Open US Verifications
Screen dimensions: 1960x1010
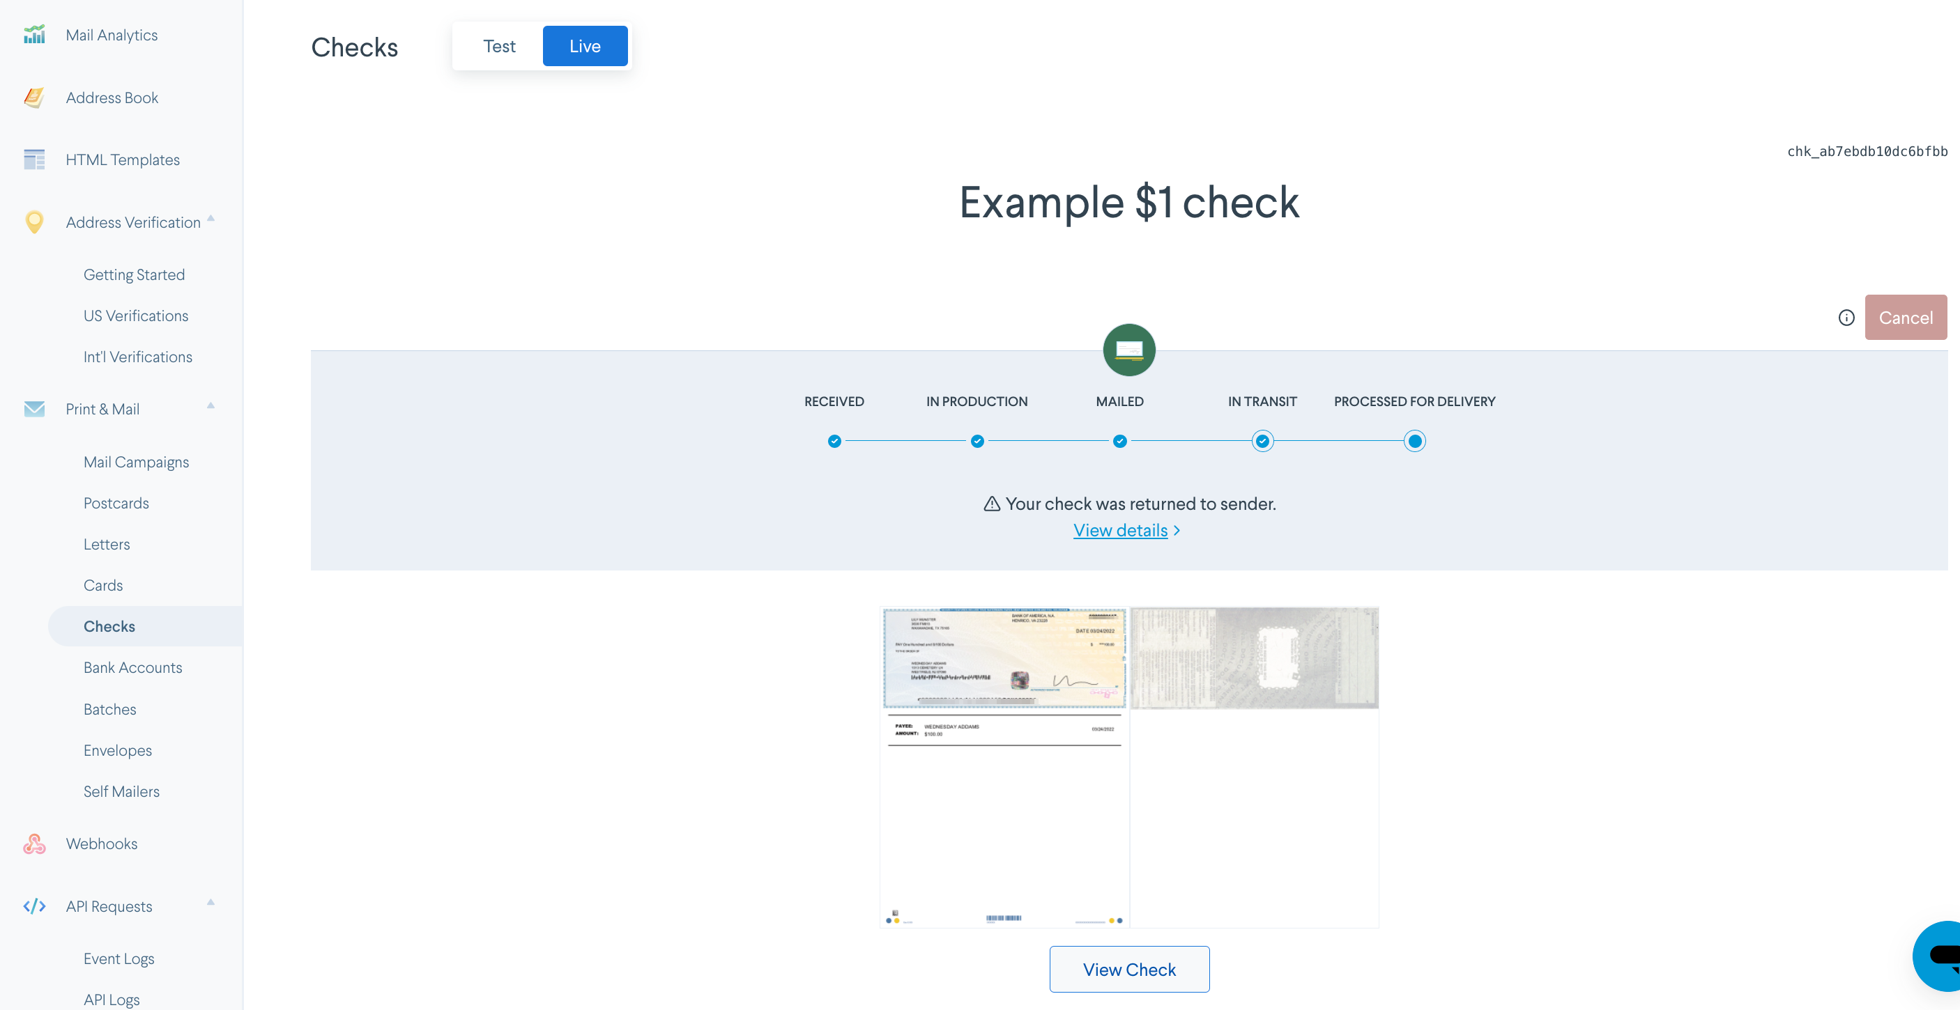click(135, 316)
